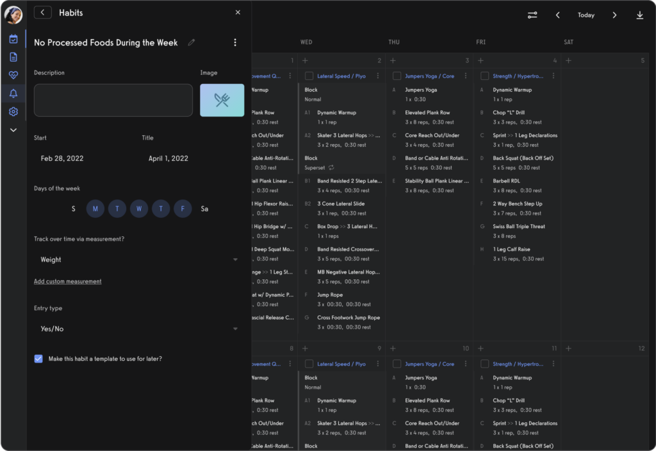Click the Add custom measurement link

tap(67, 281)
